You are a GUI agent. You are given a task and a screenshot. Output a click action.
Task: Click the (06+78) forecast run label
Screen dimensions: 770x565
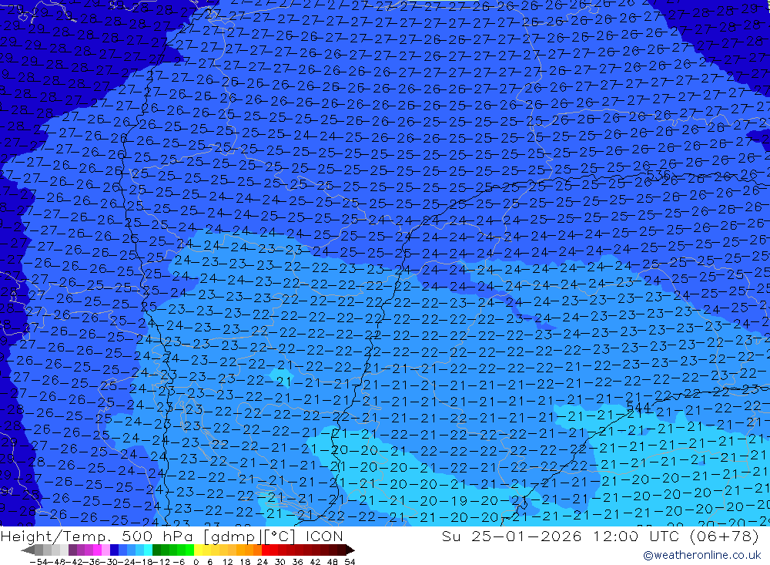(x=725, y=536)
